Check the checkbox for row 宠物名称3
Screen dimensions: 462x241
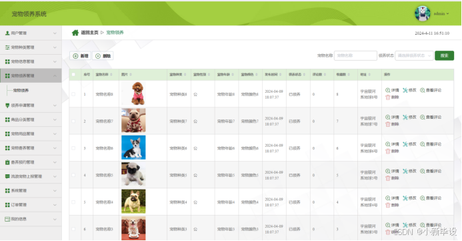click(73, 229)
